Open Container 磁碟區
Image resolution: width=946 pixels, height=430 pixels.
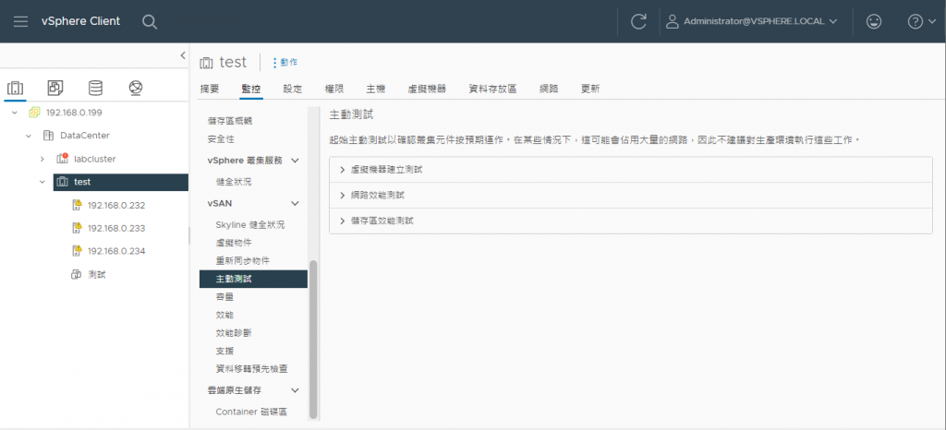[x=251, y=412]
